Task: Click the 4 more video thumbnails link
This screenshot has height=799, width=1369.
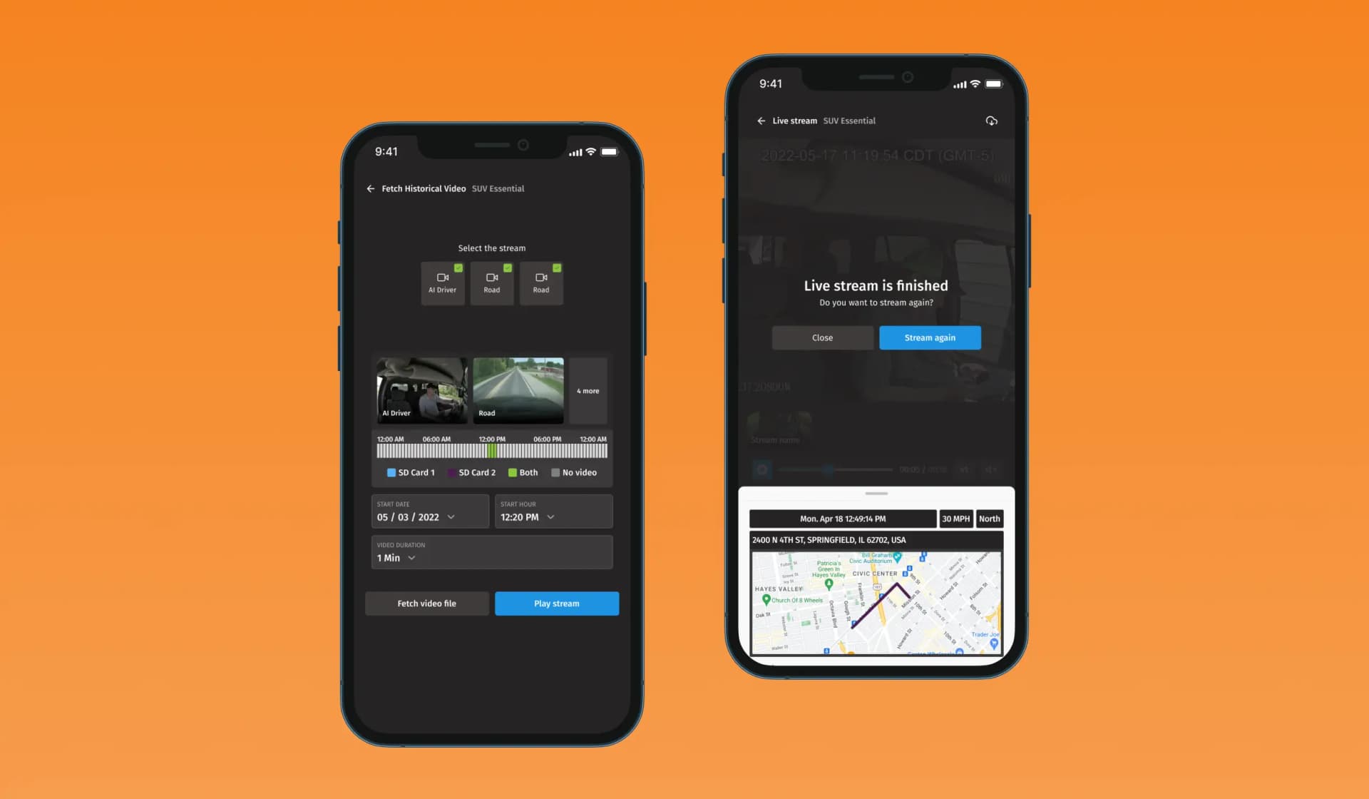Action: pyautogui.click(x=587, y=390)
